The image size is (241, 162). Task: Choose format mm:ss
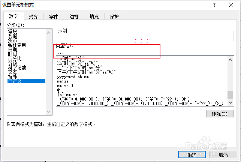point(142,81)
